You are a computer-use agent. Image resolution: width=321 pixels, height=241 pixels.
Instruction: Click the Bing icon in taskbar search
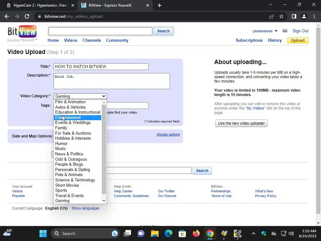click(115, 233)
